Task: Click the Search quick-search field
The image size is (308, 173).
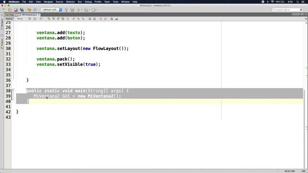Action: click(288, 10)
